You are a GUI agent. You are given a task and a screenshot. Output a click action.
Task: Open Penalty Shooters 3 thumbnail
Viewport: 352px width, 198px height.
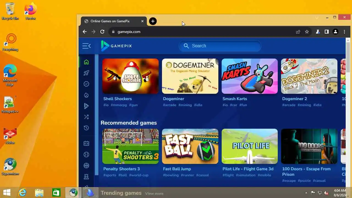[x=130, y=146]
